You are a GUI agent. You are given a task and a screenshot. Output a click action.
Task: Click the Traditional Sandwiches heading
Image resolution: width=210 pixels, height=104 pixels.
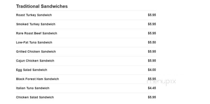pyautogui.click(x=42, y=6)
